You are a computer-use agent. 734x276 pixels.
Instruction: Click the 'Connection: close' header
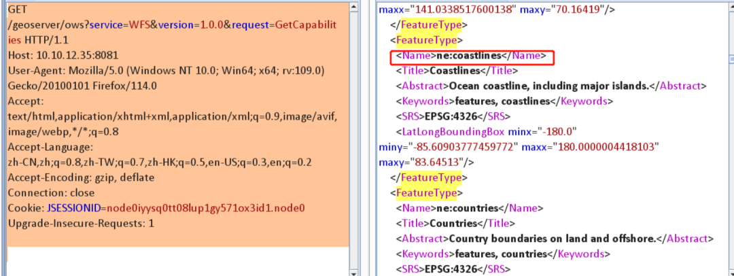coord(52,193)
